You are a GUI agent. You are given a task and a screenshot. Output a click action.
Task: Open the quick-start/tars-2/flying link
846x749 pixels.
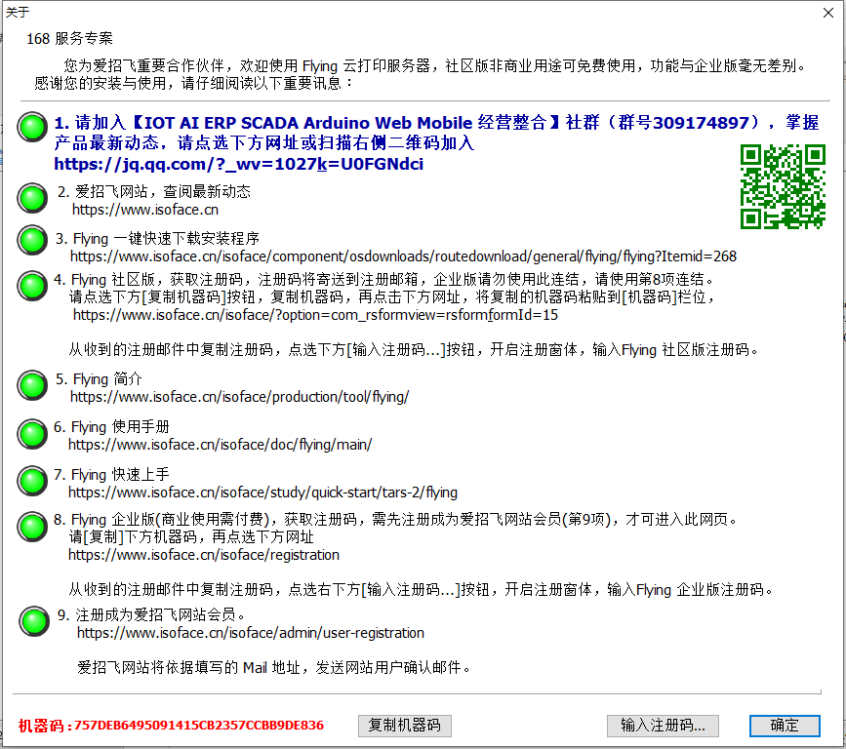(262, 493)
